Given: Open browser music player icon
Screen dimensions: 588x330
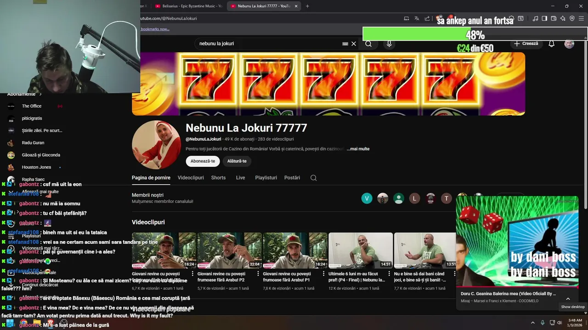Looking at the screenshot, I should [535, 18].
